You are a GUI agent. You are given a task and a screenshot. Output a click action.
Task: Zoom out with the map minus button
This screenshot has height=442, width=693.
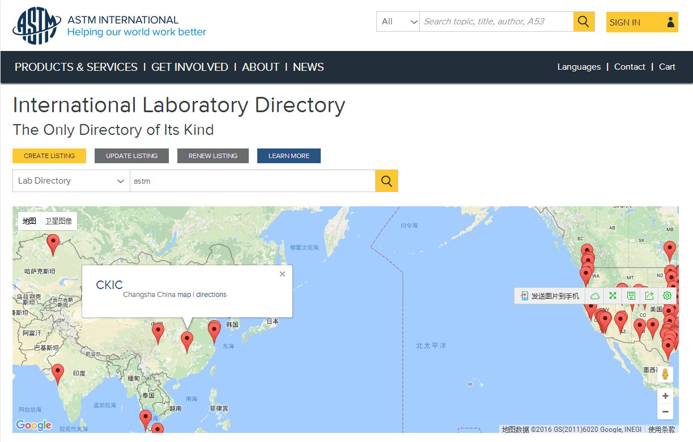[x=665, y=412]
